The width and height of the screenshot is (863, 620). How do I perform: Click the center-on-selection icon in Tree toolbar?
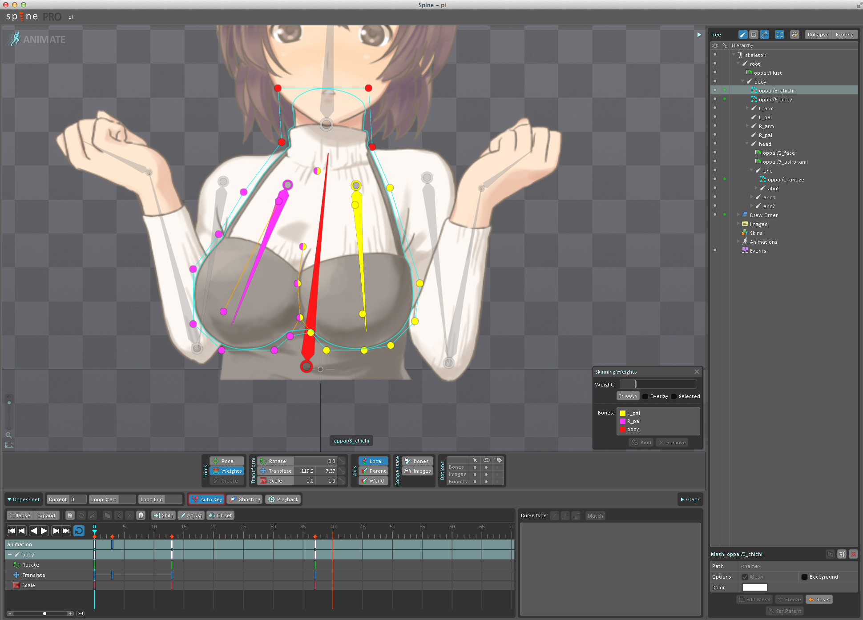(x=779, y=35)
